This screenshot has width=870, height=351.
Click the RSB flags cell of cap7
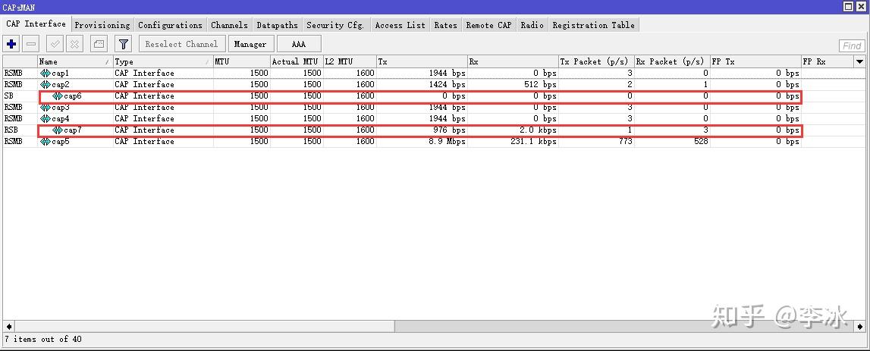pyautogui.click(x=20, y=130)
